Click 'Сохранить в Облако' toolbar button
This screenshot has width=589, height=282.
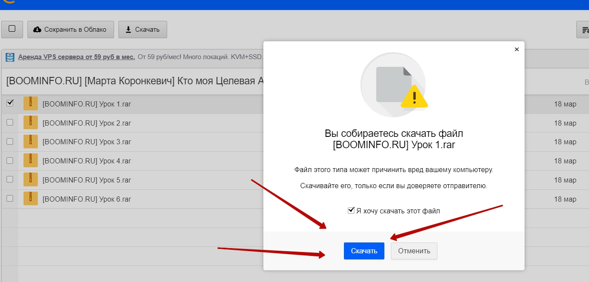[x=71, y=30]
